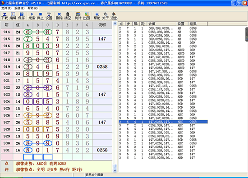Click the 147 note in row 927
248x178 pixels.
coord(102,122)
